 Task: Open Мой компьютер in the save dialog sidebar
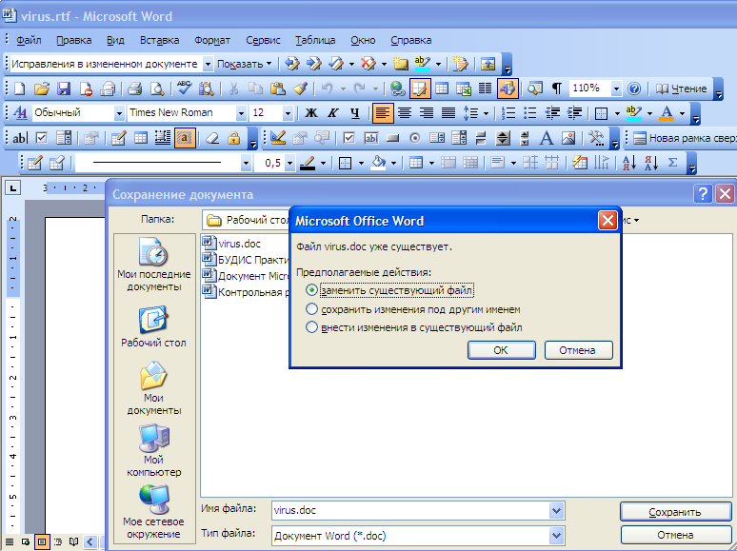point(153,451)
